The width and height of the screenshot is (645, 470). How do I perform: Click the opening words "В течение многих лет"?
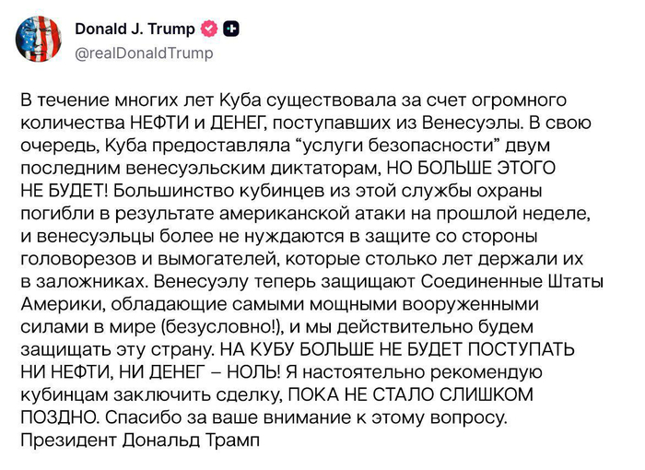pos(101,100)
